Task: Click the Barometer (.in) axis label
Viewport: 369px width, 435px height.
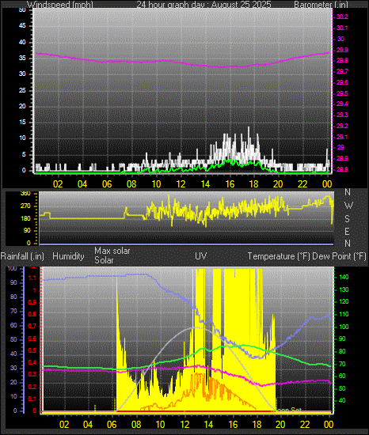Action: pos(321,5)
